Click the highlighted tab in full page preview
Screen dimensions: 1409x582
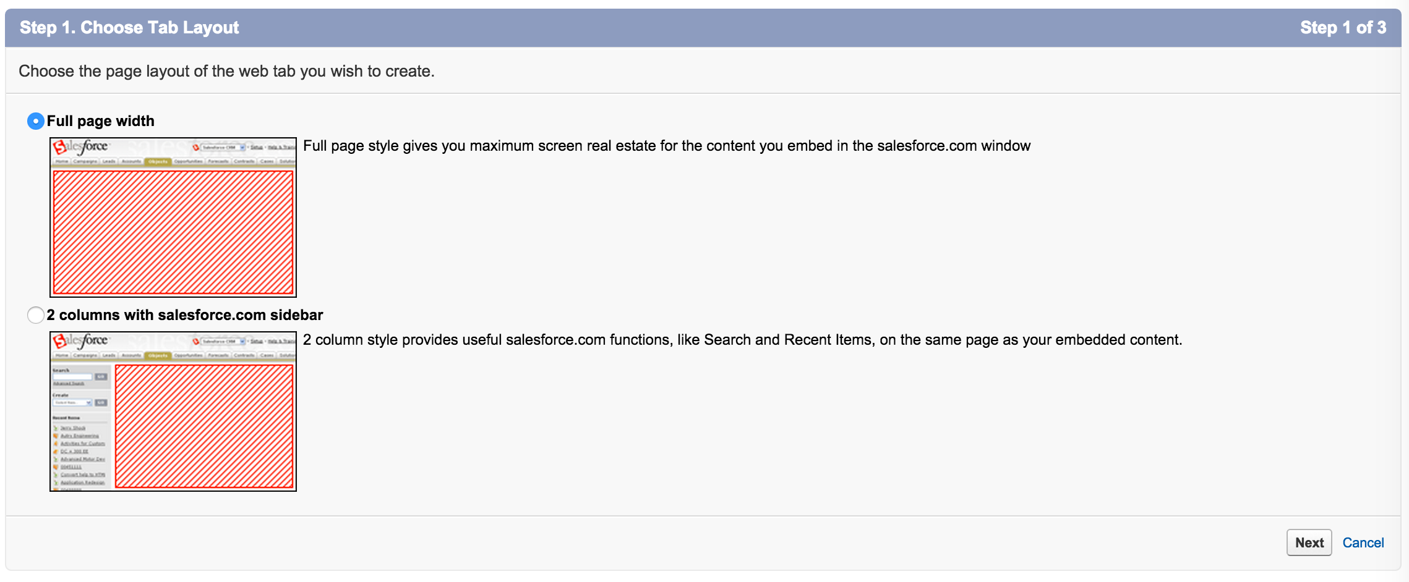(x=158, y=161)
